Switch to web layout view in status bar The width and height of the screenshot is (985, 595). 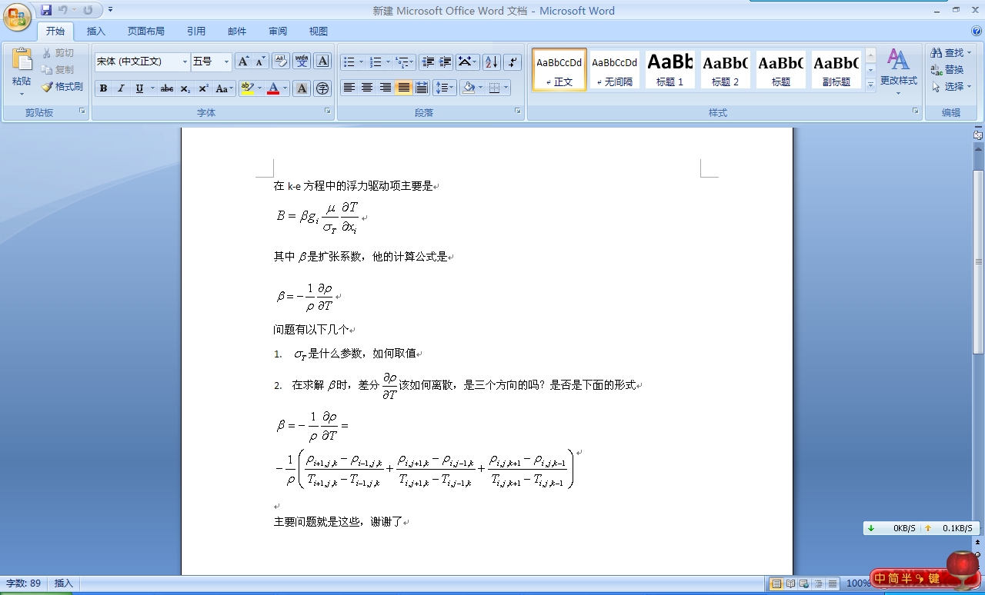(803, 583)
